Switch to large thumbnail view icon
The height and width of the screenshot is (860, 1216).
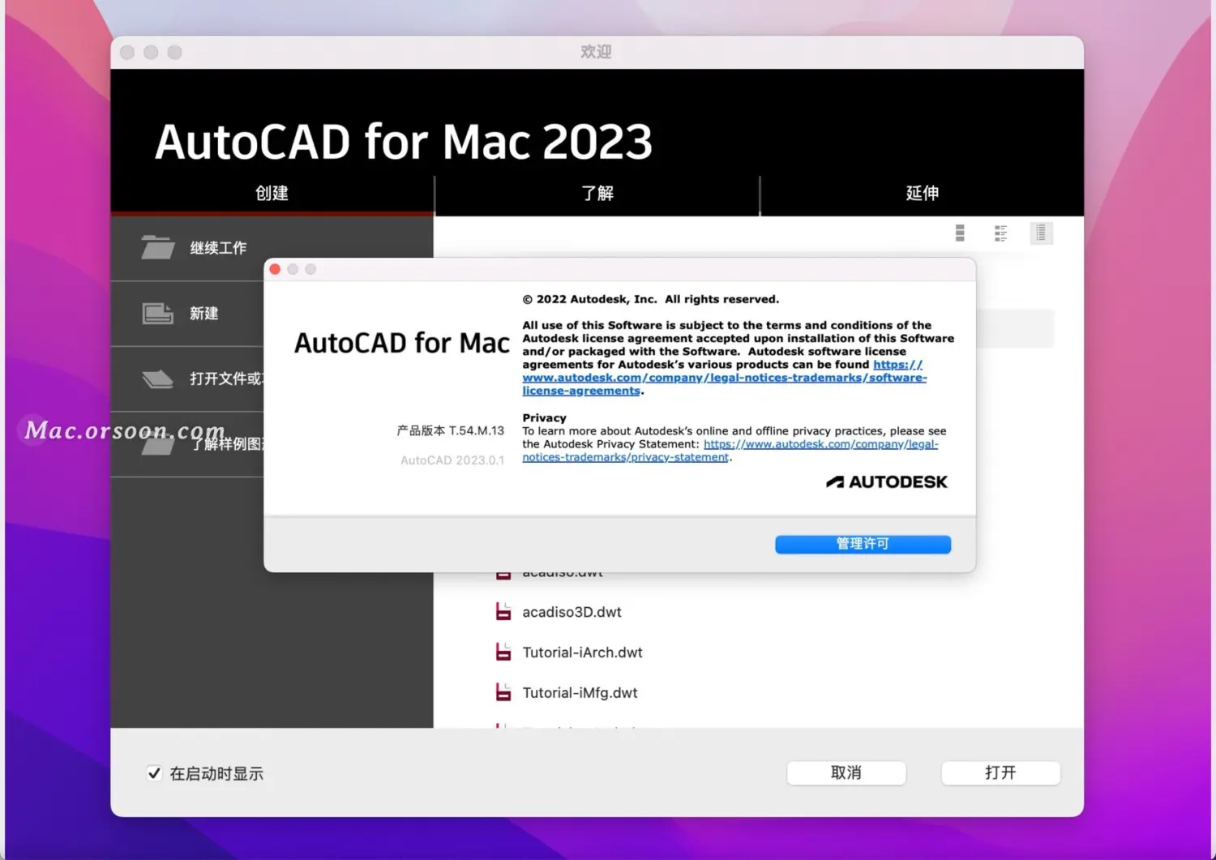(960, 233)
